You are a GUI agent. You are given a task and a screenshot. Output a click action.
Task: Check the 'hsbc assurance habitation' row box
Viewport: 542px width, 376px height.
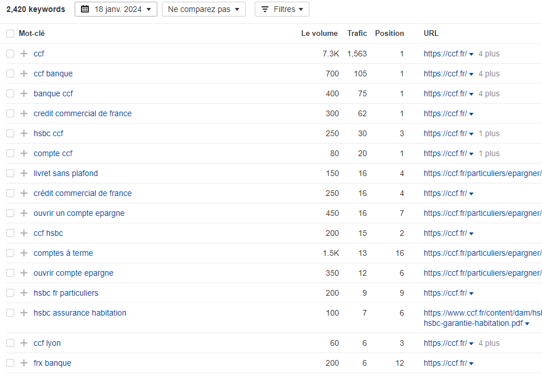pyautogui.click(x=10, y=313)
